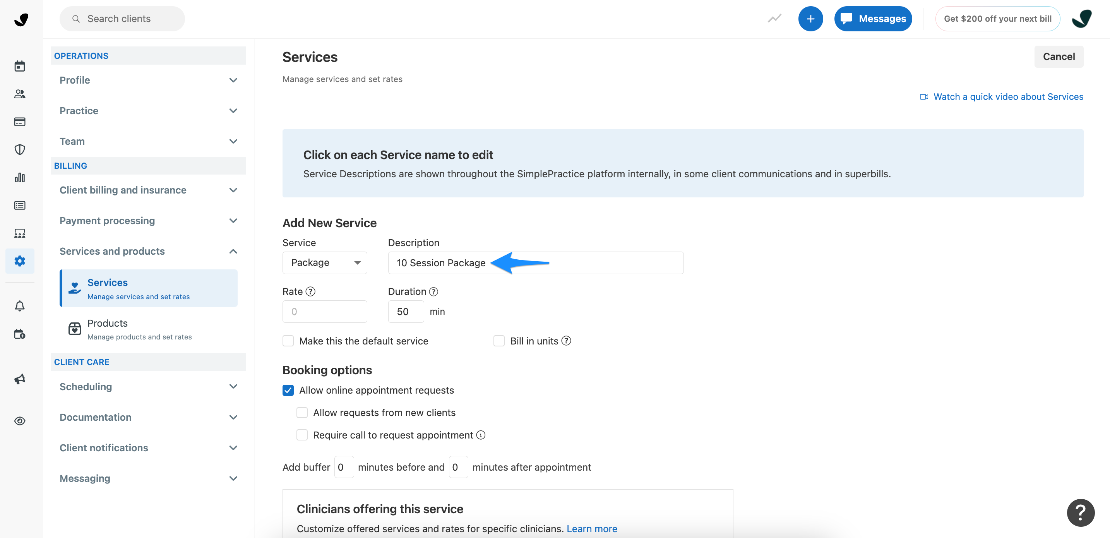Image resolution: width=1110 pixels, height=538 pixels.
Task: Open Watch a quick video about Services
Action: tap(1008, 96)
